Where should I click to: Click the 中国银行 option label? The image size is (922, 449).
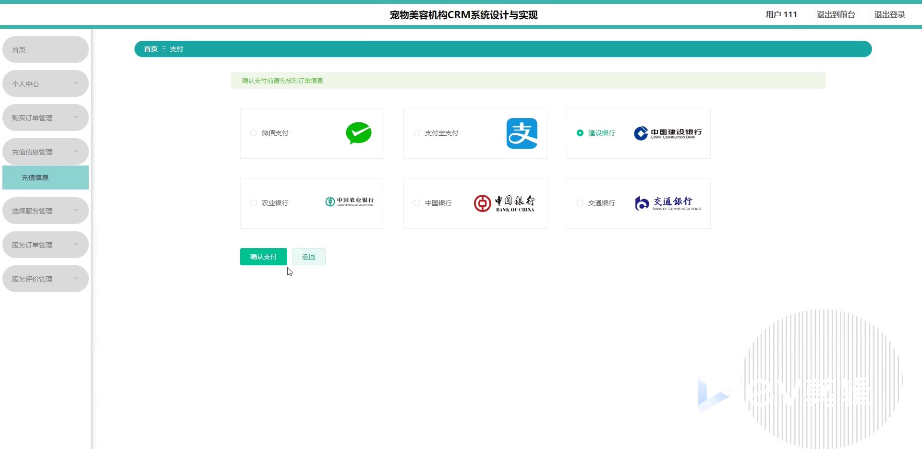[x=438, y=203]
